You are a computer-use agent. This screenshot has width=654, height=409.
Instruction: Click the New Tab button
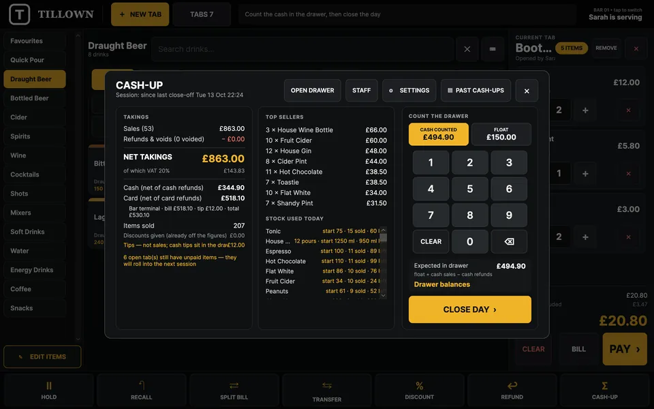pyautogui.click(x=140, y=14)
